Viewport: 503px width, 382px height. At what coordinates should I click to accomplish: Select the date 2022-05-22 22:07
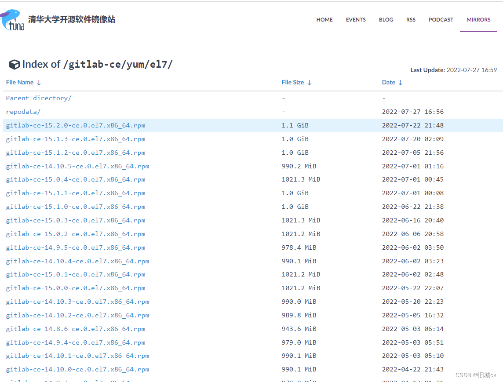point(412,288)
